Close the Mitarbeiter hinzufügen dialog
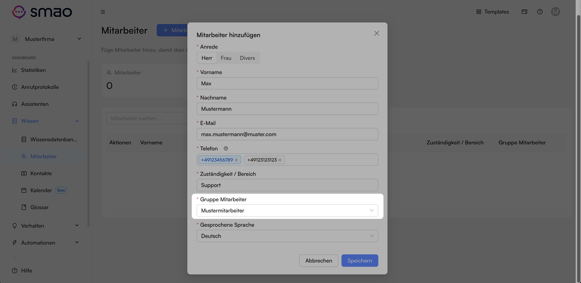Viewport: 581px width, 283px height. [377, 33]
